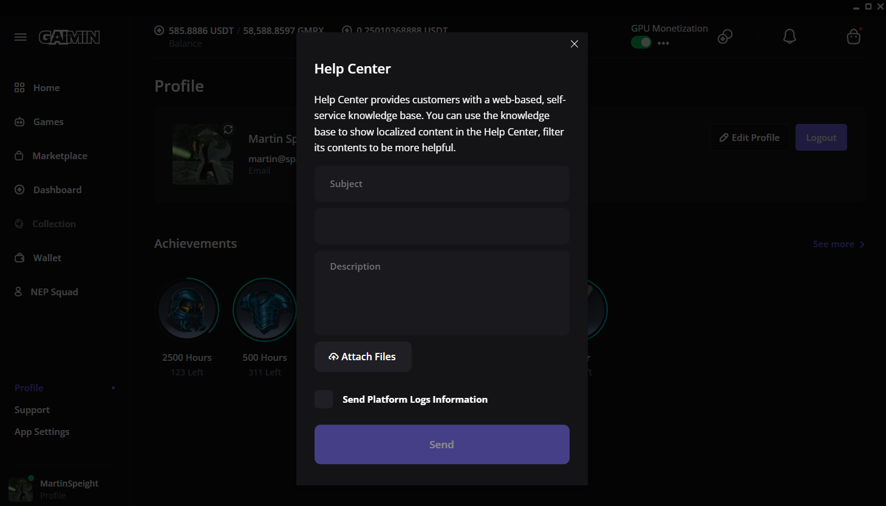This screenshot has width=886, height=506.
Task: Click the Attach Files button
Action: pos(363,357)
